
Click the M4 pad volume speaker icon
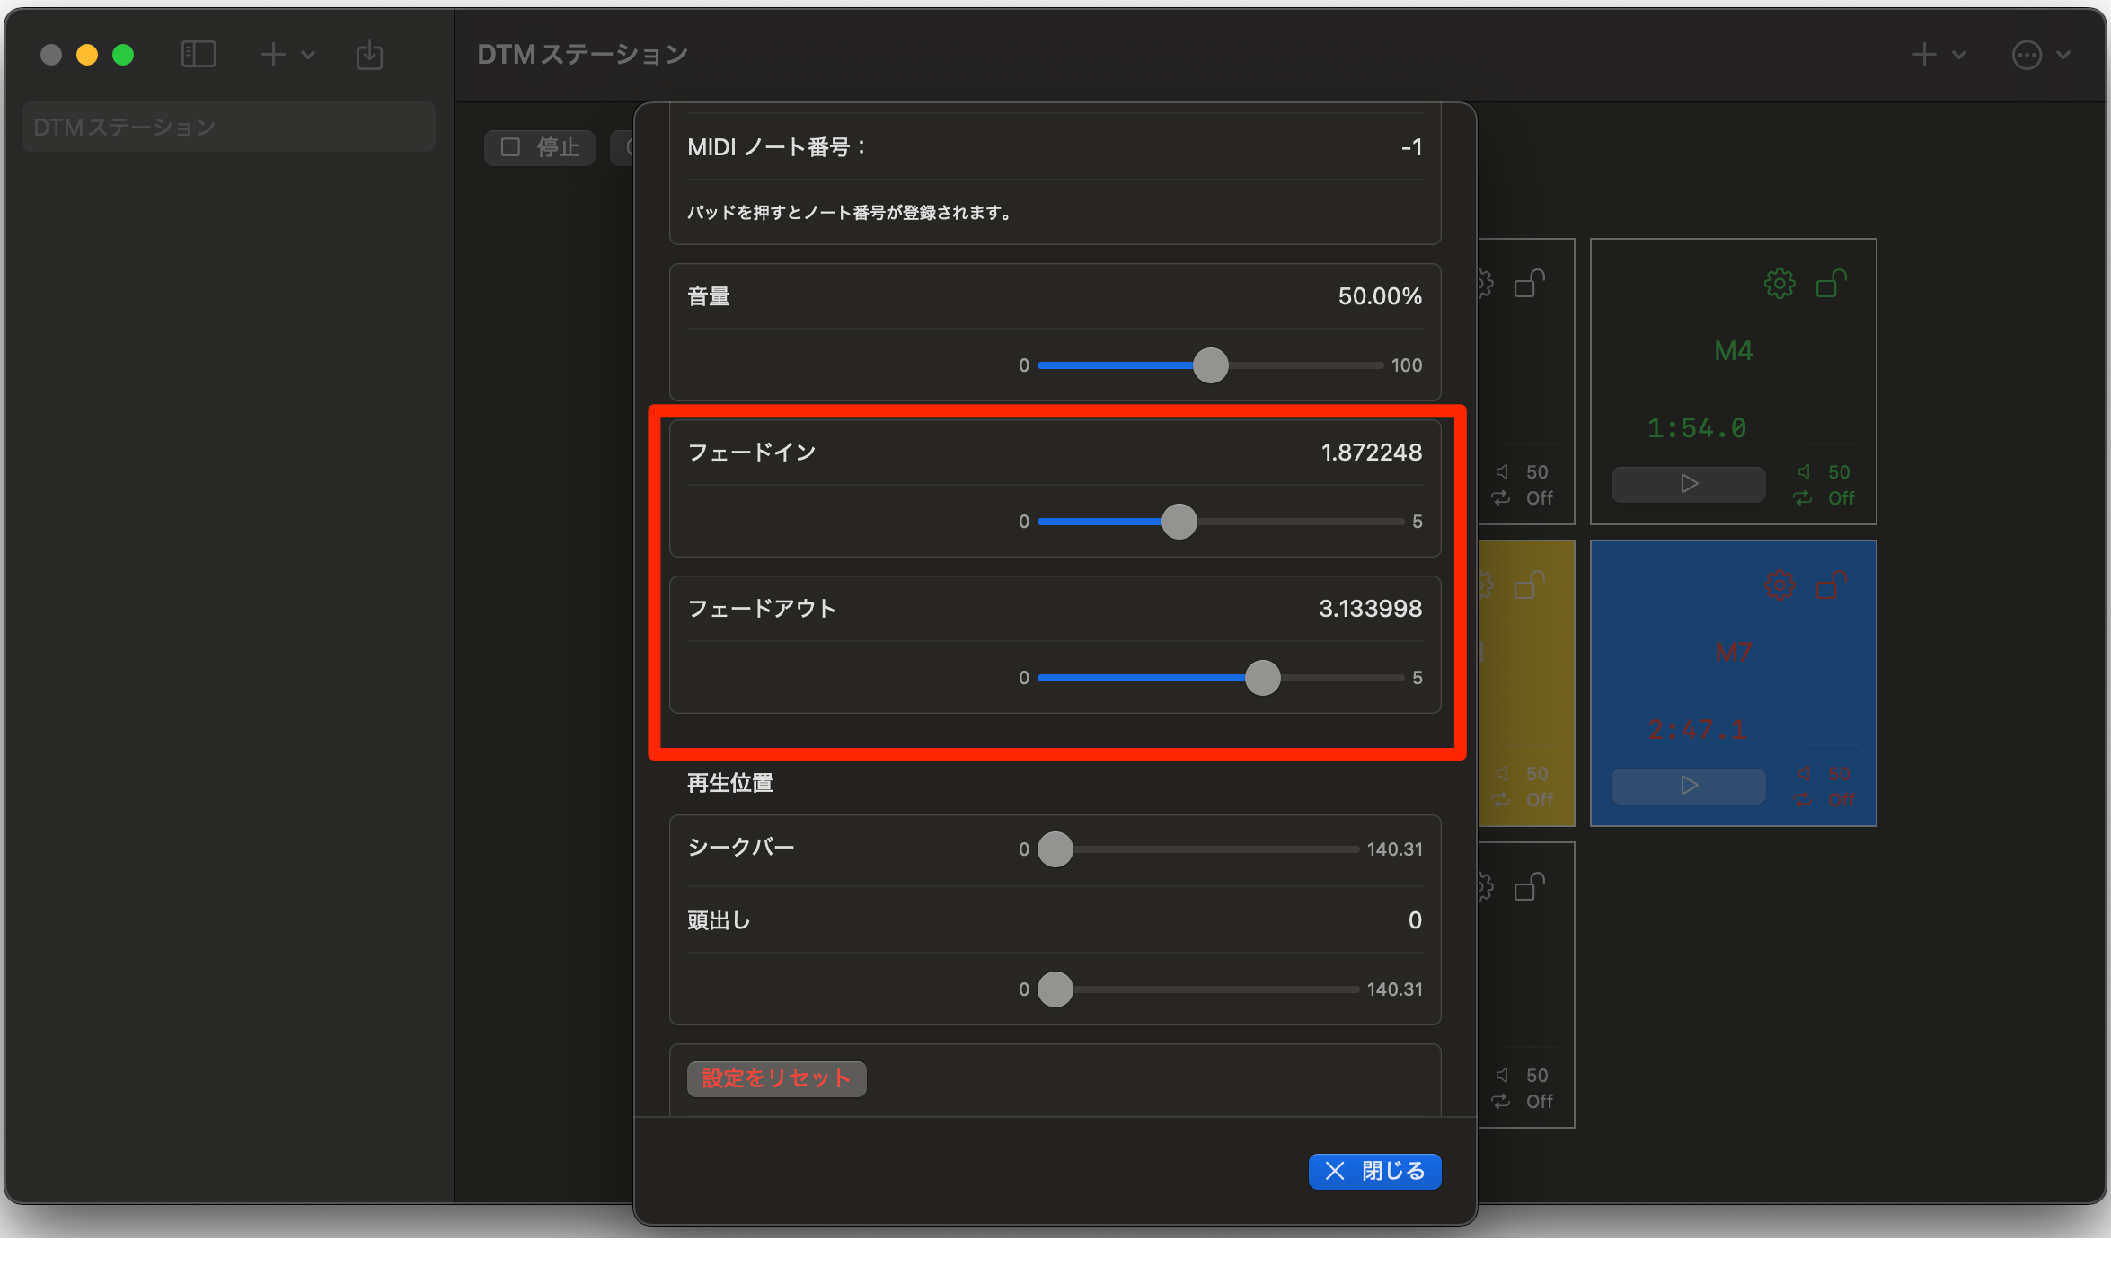click(1804, 472)
